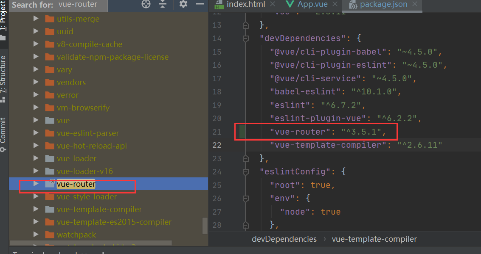Open the Structure tool window tab
Viewport: 481px width, 254px height.
click(3, 79)
